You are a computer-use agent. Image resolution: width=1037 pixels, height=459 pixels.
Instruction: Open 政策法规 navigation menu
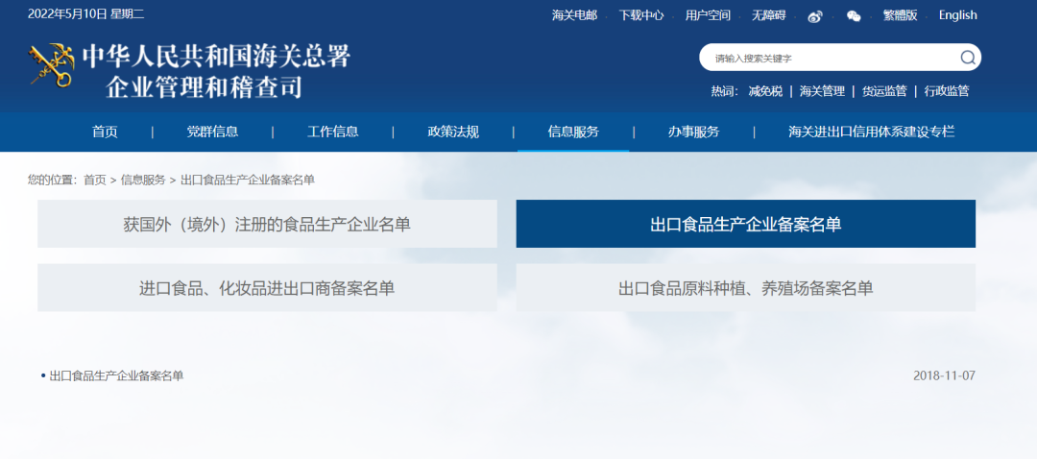[x=453, y=132]
